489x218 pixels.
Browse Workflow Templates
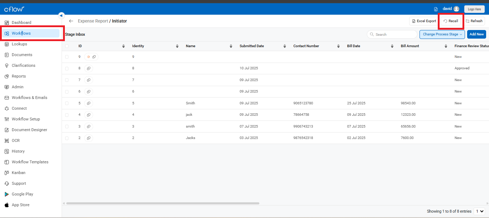click(30, 162)
